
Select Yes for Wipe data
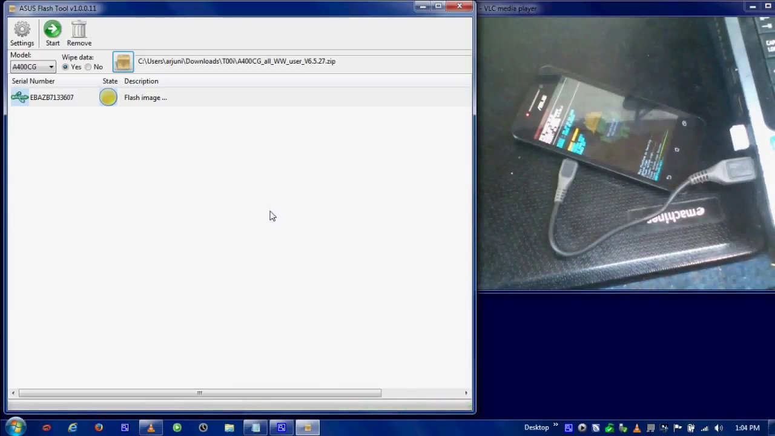[x=71, y=67]
